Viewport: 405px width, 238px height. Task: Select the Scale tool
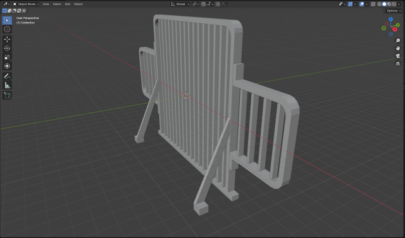7,57
